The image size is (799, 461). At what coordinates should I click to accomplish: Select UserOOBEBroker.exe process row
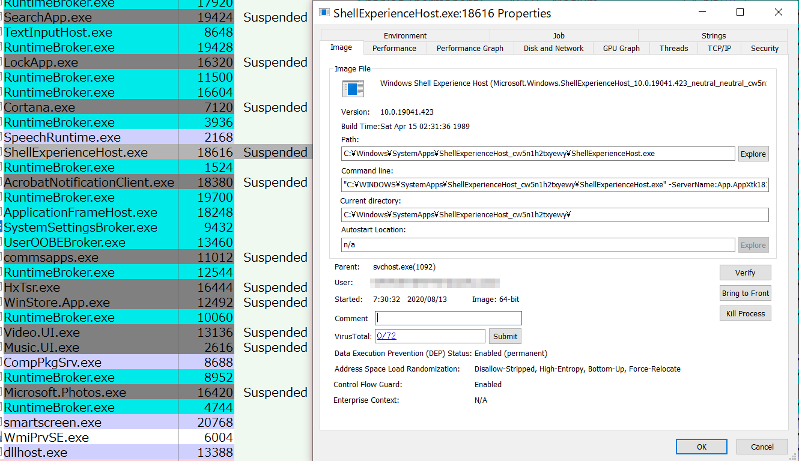(118, 243)
